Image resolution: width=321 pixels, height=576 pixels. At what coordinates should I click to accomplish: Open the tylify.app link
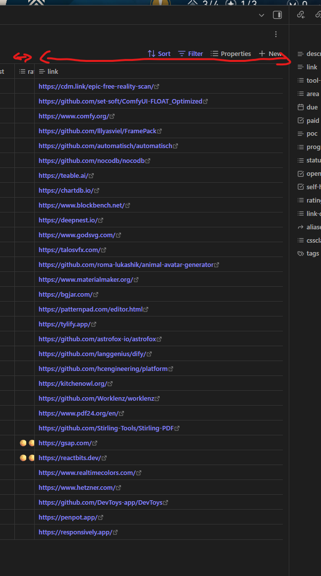[x=64, y=324]
